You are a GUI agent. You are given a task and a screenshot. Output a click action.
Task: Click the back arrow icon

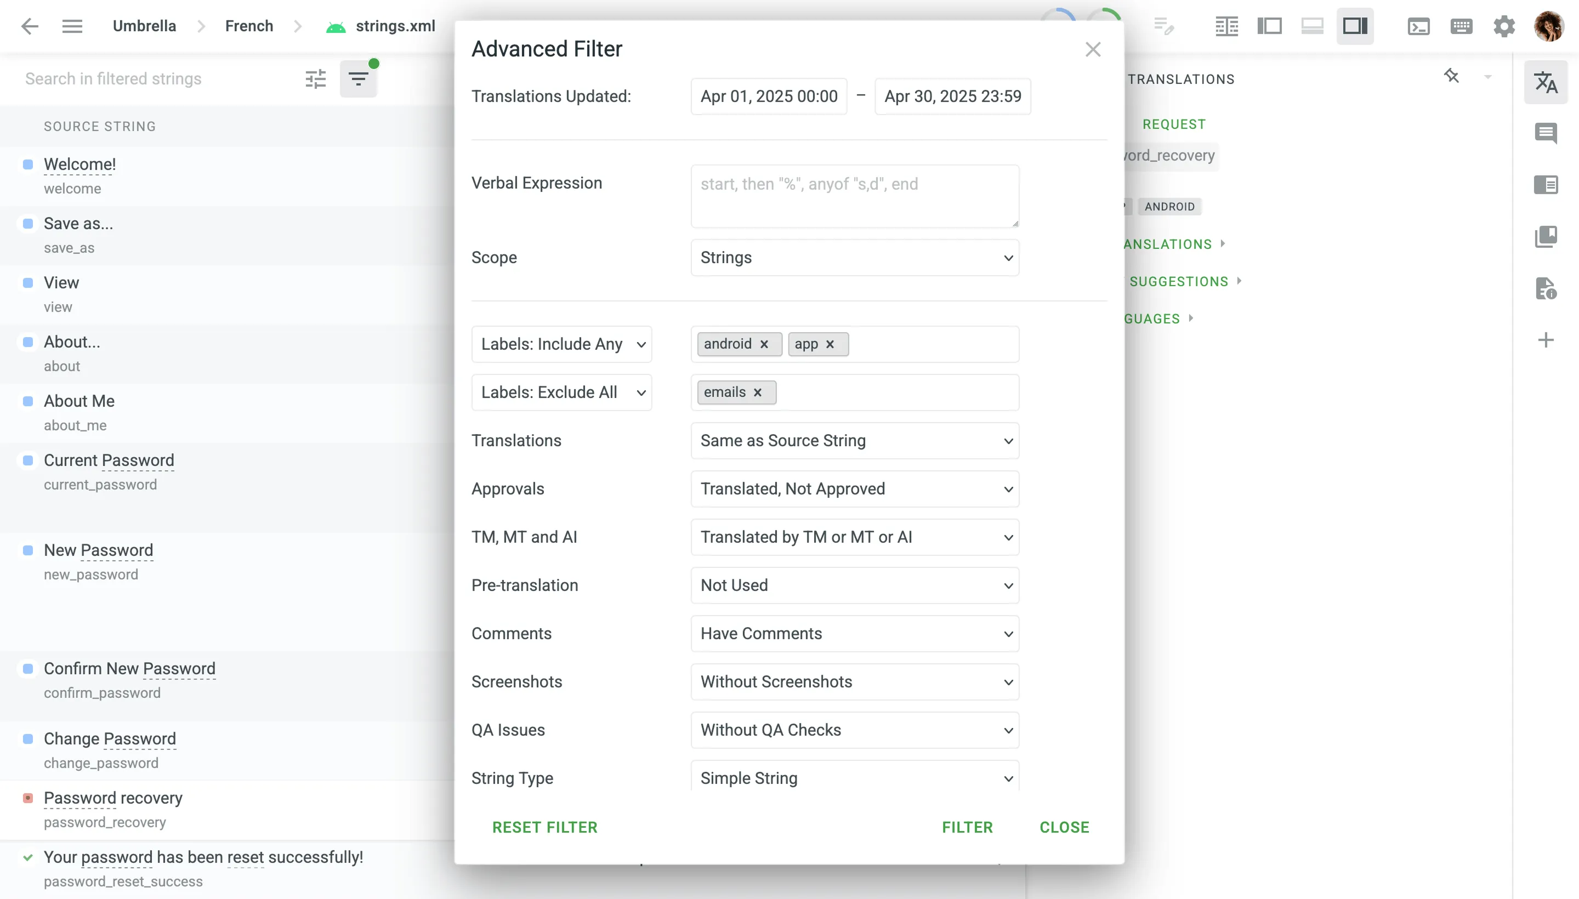tap(30, 26)
